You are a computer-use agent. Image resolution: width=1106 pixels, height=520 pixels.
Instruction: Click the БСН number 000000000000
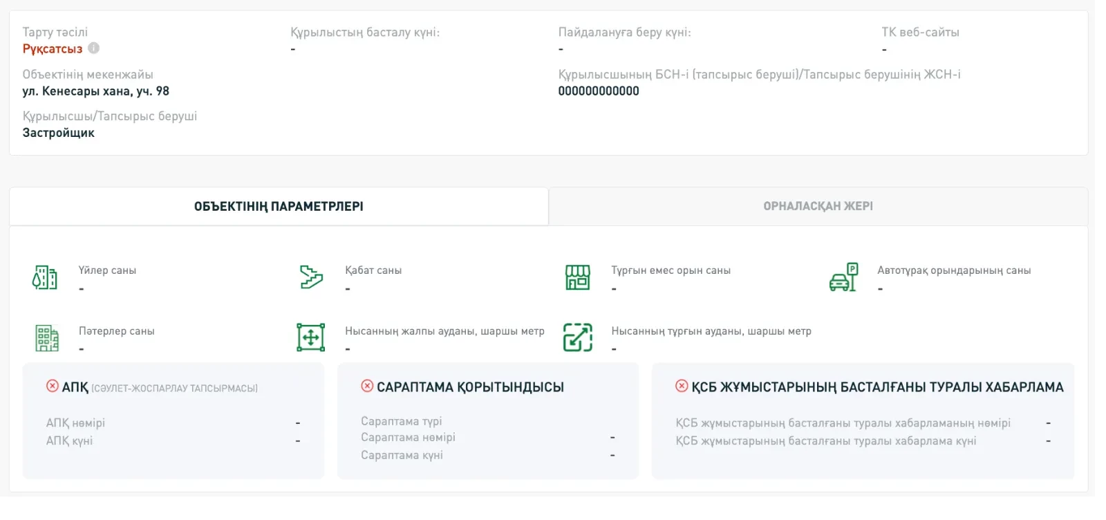click(599, 91)
